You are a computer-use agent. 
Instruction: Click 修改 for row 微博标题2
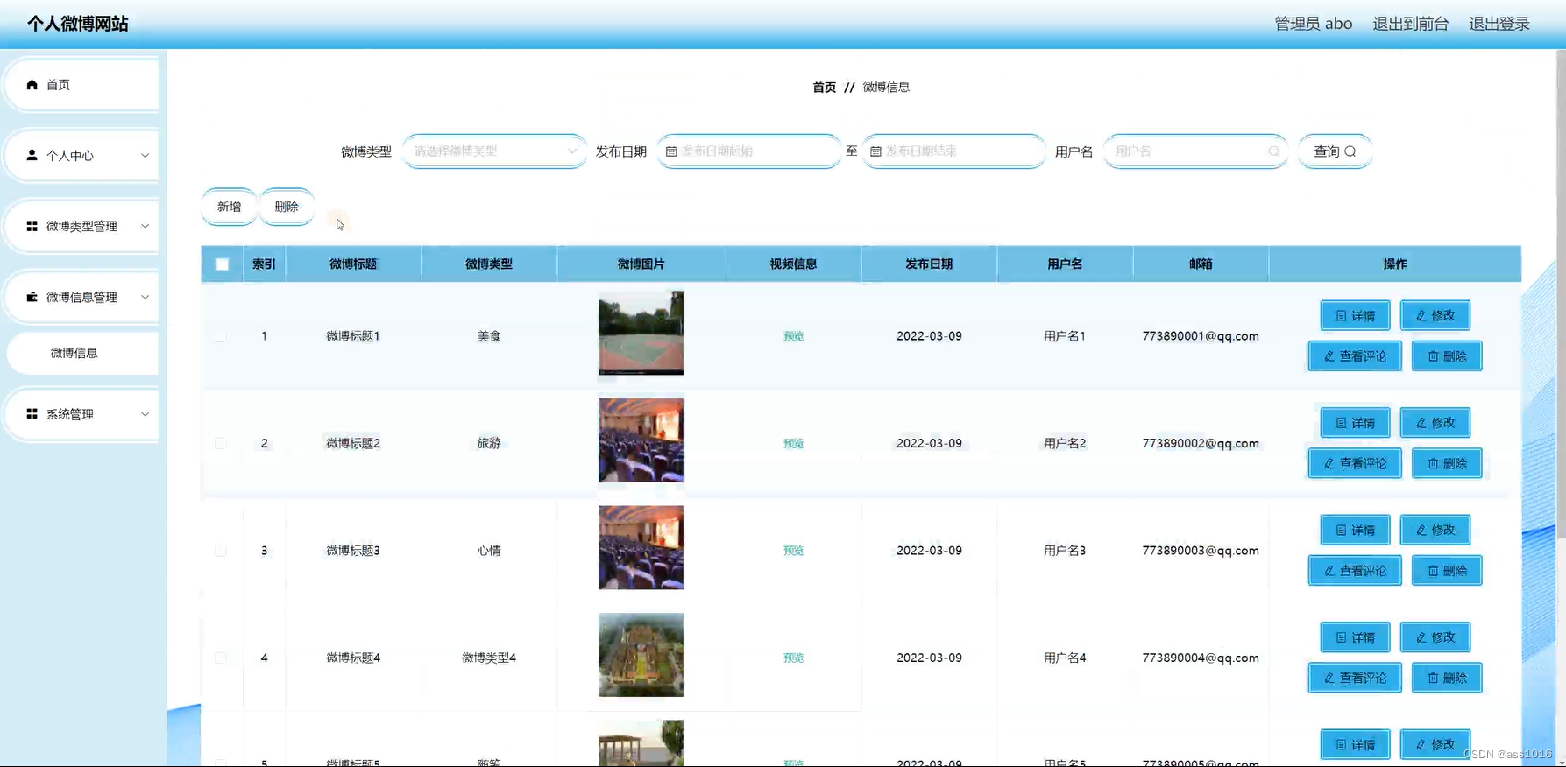[x=1435, y=423]
